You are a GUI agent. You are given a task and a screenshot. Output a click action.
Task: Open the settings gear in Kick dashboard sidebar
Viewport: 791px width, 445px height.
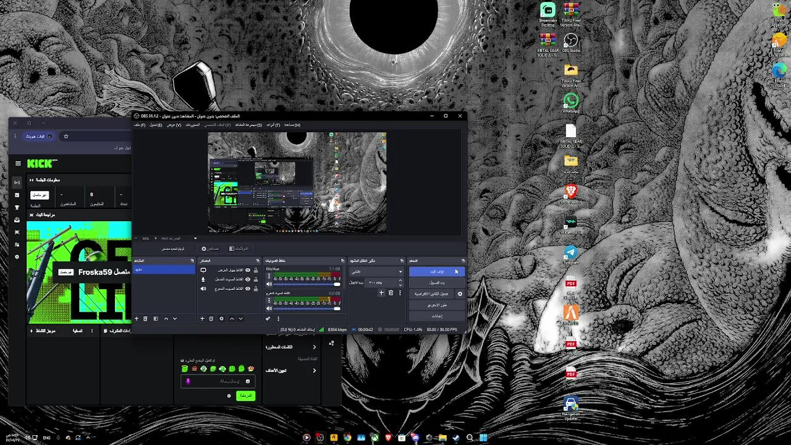(x=17, y=256)
